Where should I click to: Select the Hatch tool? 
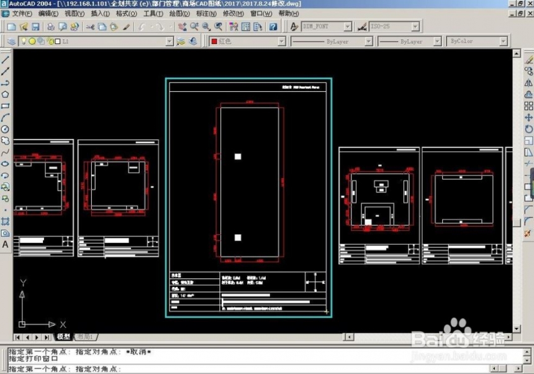click(x=6, y=222)
